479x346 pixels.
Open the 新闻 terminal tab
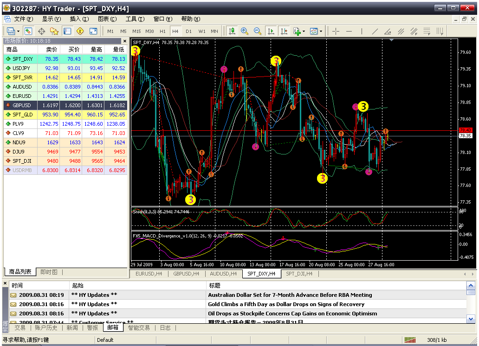click(72, 327)
